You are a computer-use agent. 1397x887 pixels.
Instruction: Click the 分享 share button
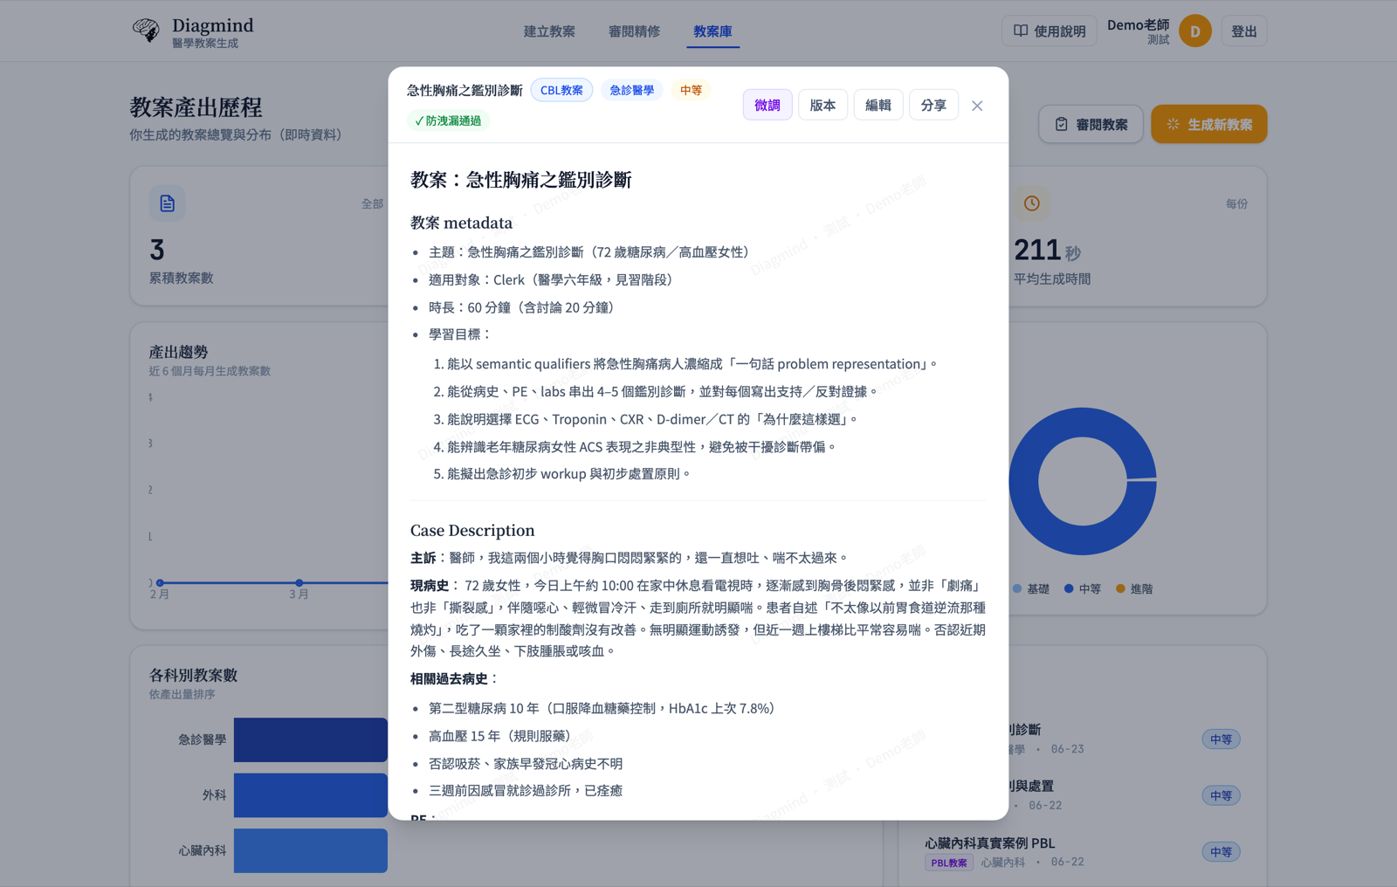[x=933, y=106]
